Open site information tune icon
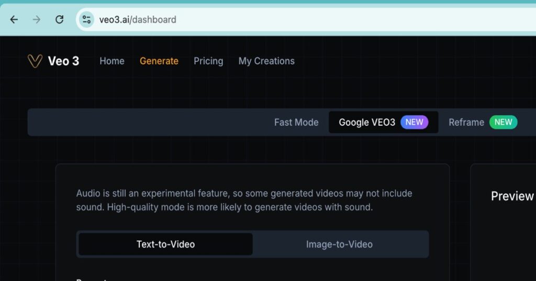 coord(86,19)
